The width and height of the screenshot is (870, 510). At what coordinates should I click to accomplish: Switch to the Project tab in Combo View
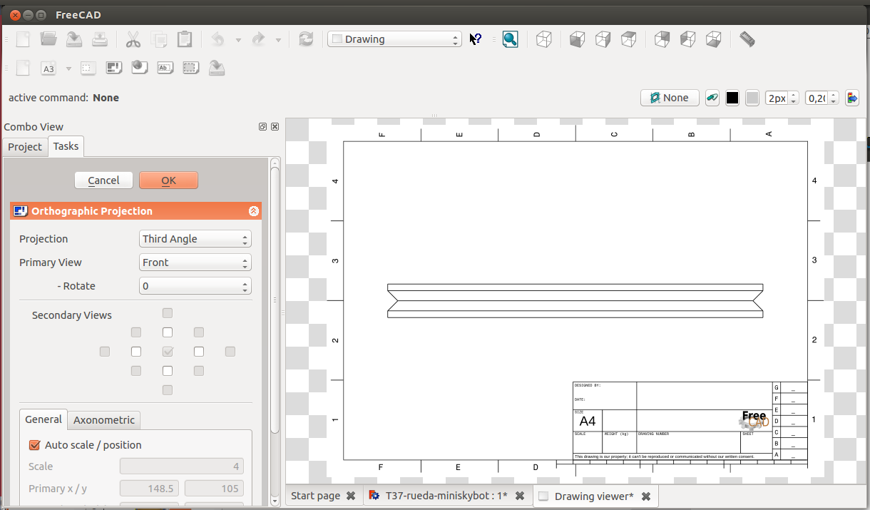tap(25, 147)
